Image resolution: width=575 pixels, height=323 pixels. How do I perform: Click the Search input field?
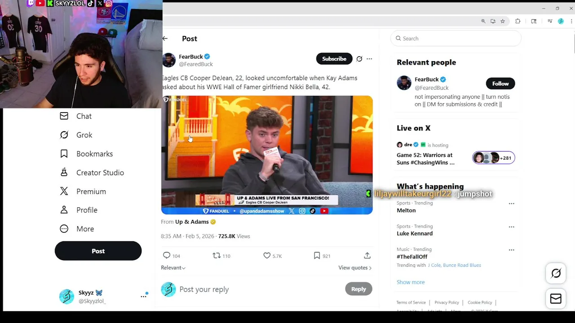456,39
